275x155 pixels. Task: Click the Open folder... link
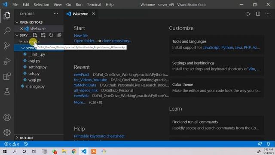pyautogui.click(x=85, y=41)
